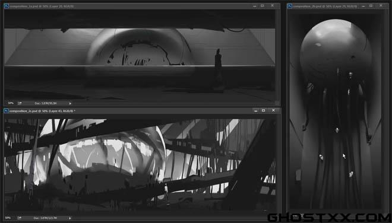Maximize the composition_2a.psd document window
Viewport: 392px width, 223px height.
(x=263, y=6)
